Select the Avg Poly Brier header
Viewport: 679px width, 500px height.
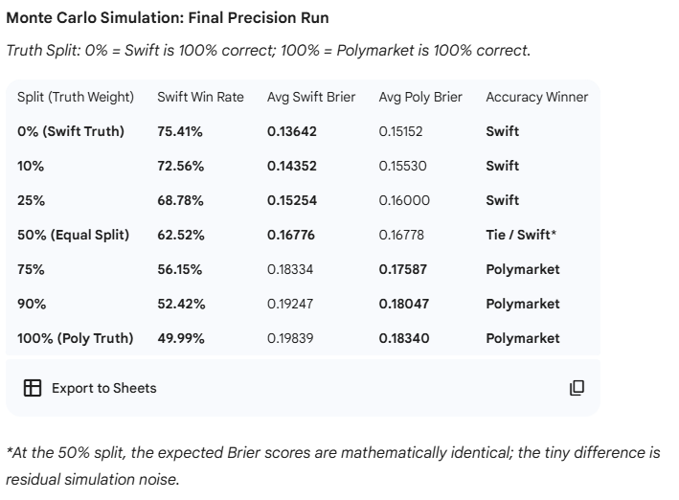[420, 97]
